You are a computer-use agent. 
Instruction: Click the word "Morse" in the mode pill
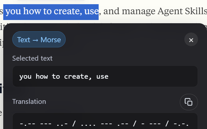(50, 40)
